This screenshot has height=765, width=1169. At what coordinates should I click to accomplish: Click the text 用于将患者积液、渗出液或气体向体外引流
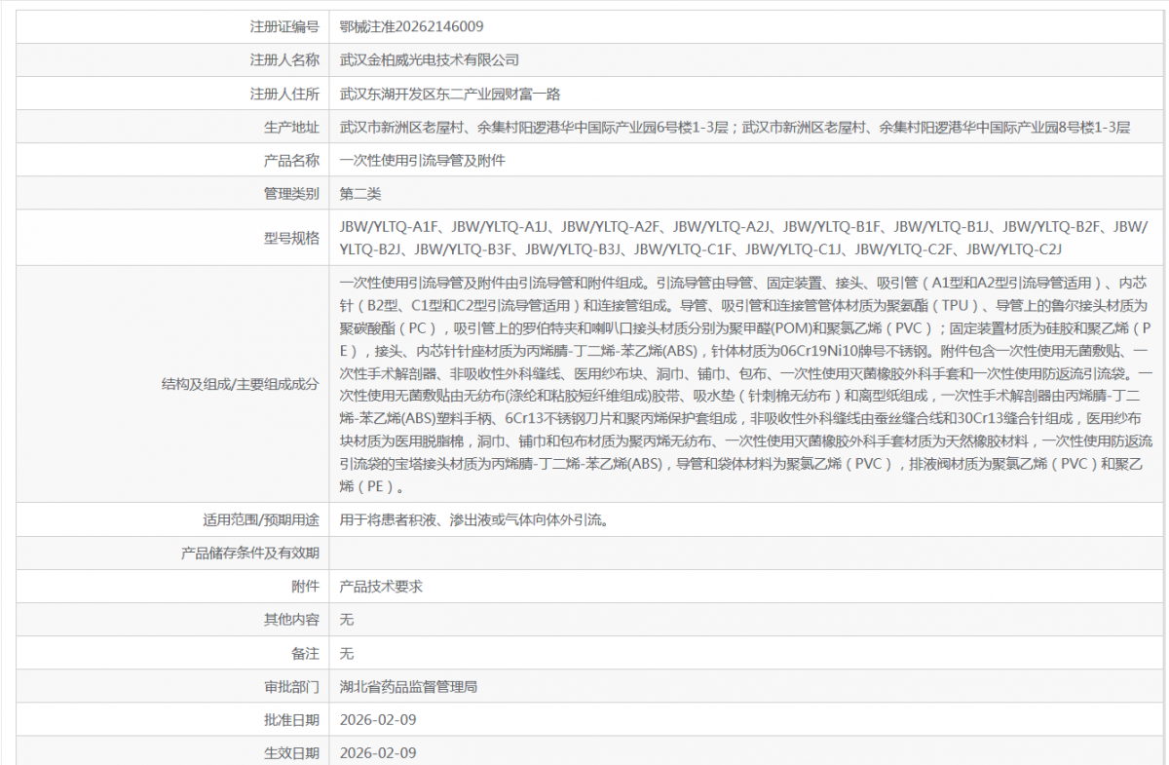[x=474, y=519]
